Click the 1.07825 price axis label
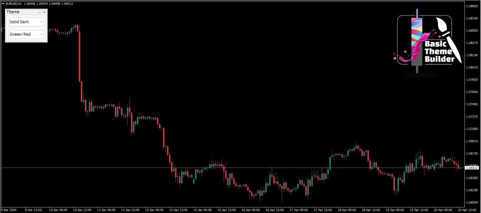The image size is (481, 213). [471, 79]
